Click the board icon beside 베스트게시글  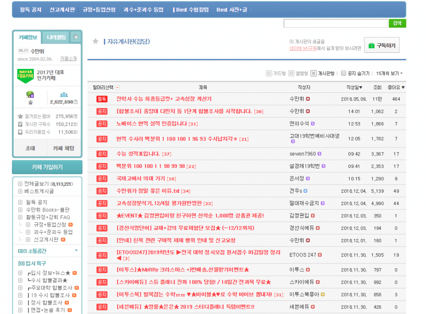click(20, 191)
